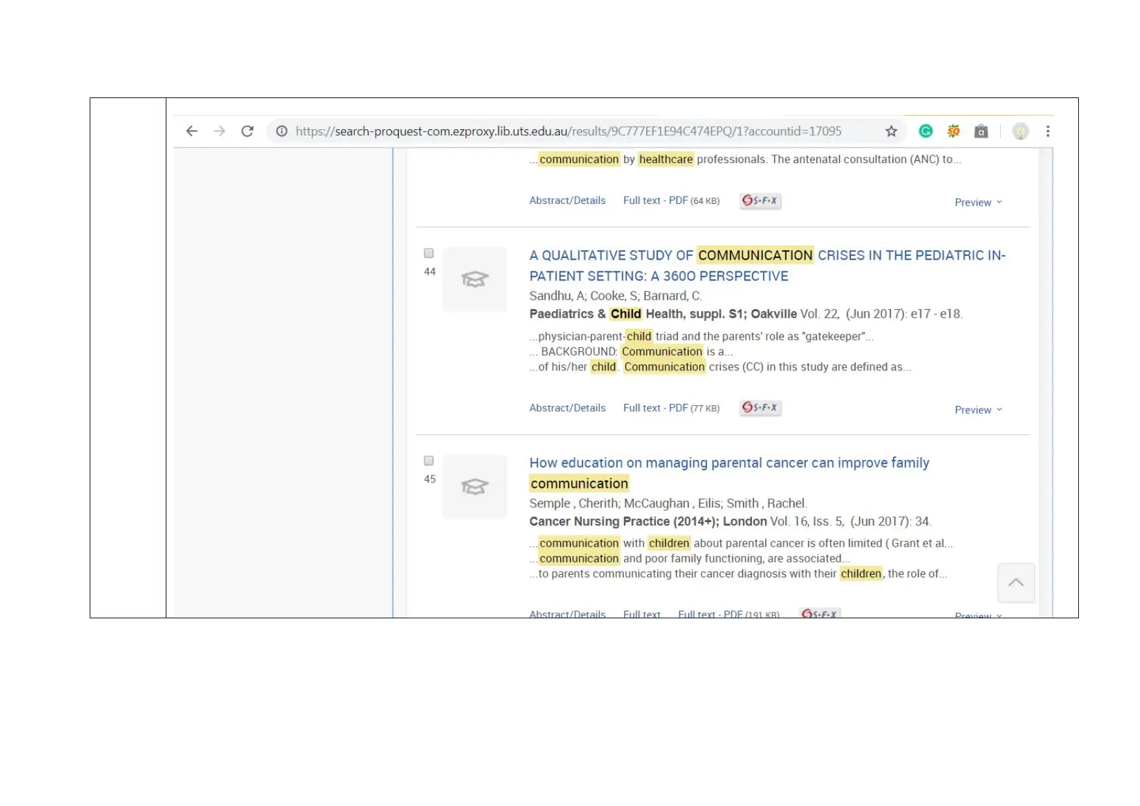
Task: Click result number 44 label
Action: 430,271
